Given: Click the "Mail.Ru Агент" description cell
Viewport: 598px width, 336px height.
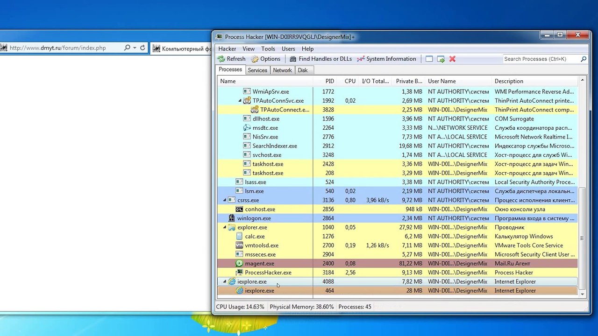Looking at the screenshot, I should click(513, 264).
